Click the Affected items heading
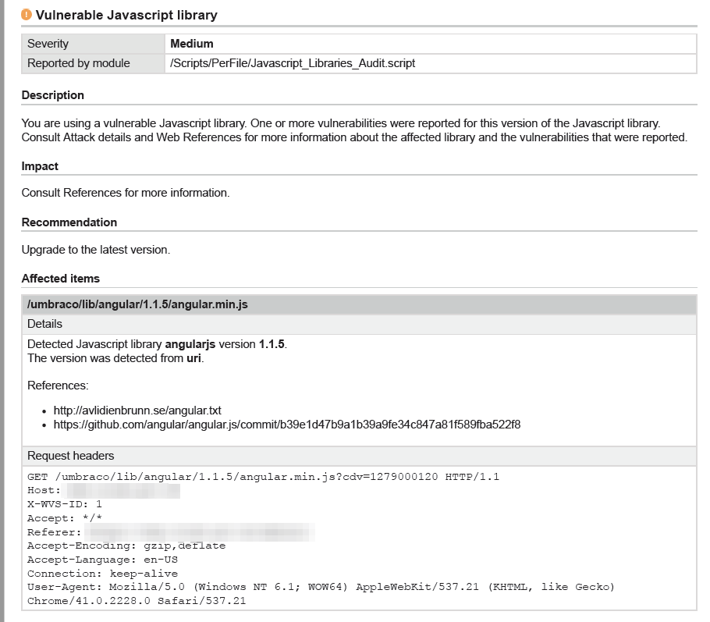The image size is (710, 622). (x=61, y=279)
